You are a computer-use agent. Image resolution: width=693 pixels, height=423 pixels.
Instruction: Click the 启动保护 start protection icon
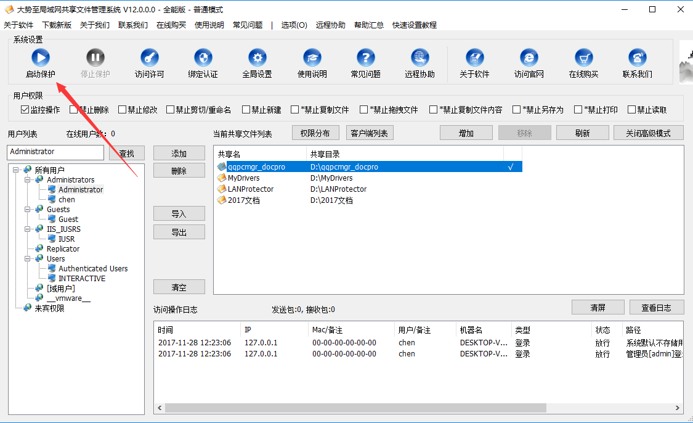click(40, 59)
